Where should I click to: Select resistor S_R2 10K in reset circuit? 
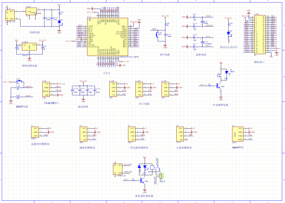165,24
